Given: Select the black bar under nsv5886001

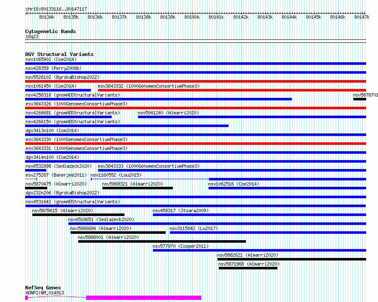Looking at the screenshot, I should pos(162,241).
